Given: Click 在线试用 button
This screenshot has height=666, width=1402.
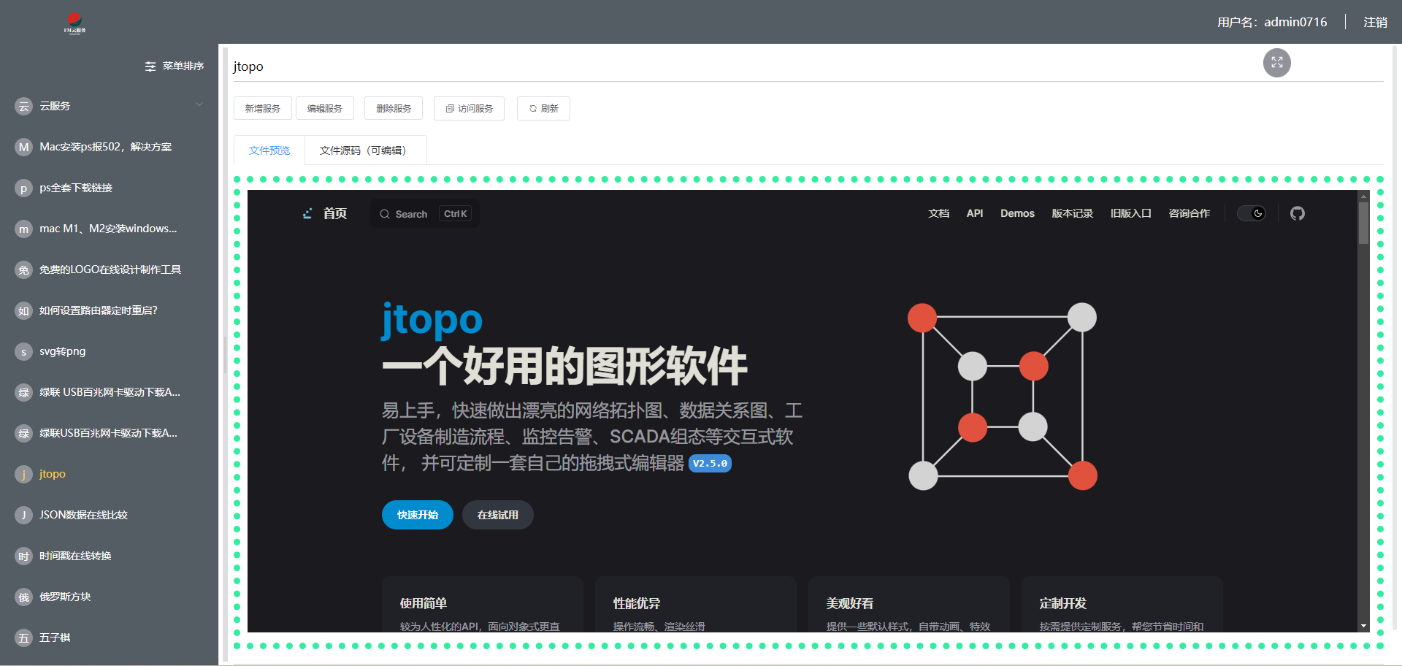Looking at the screenshot, I should tap(498, 515).
